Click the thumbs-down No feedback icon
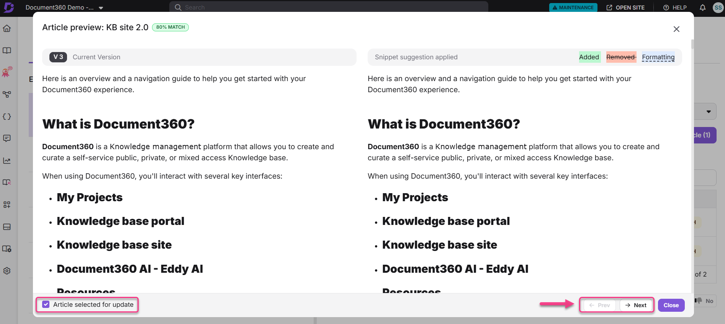 tap(699, 301)
